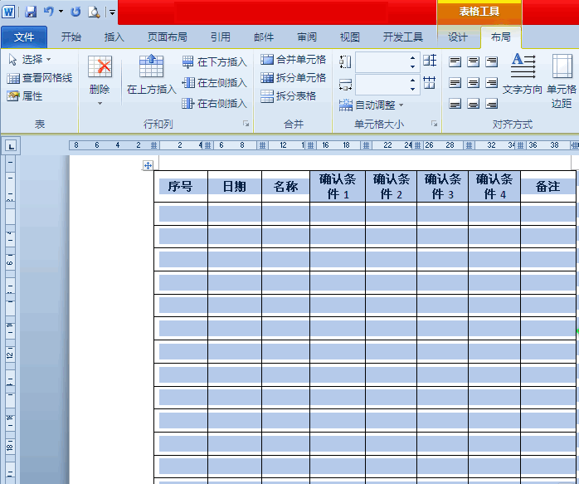Open the 开发工具 tab
This screenshot has width=579, height=484.
point(403,37)
